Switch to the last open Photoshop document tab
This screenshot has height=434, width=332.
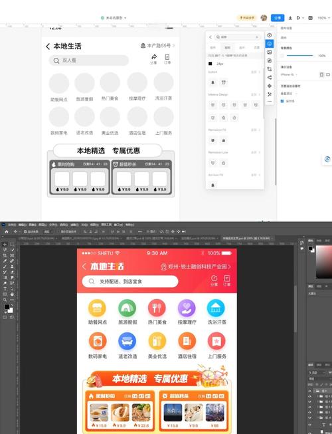pyautogui.click(x=246, y=239)
